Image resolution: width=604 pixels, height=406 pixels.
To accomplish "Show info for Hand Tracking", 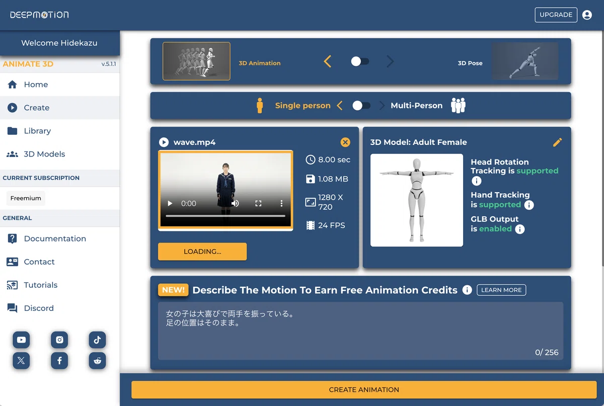I will coord(529,205).
